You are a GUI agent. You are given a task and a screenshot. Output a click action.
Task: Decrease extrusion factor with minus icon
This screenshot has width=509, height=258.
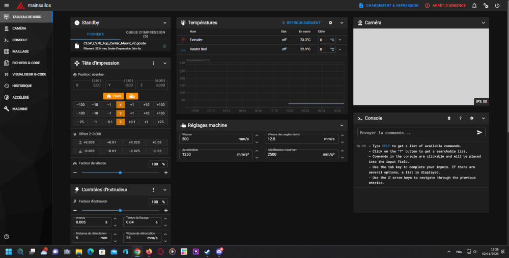pyautogui.click(x=75, y=210)
